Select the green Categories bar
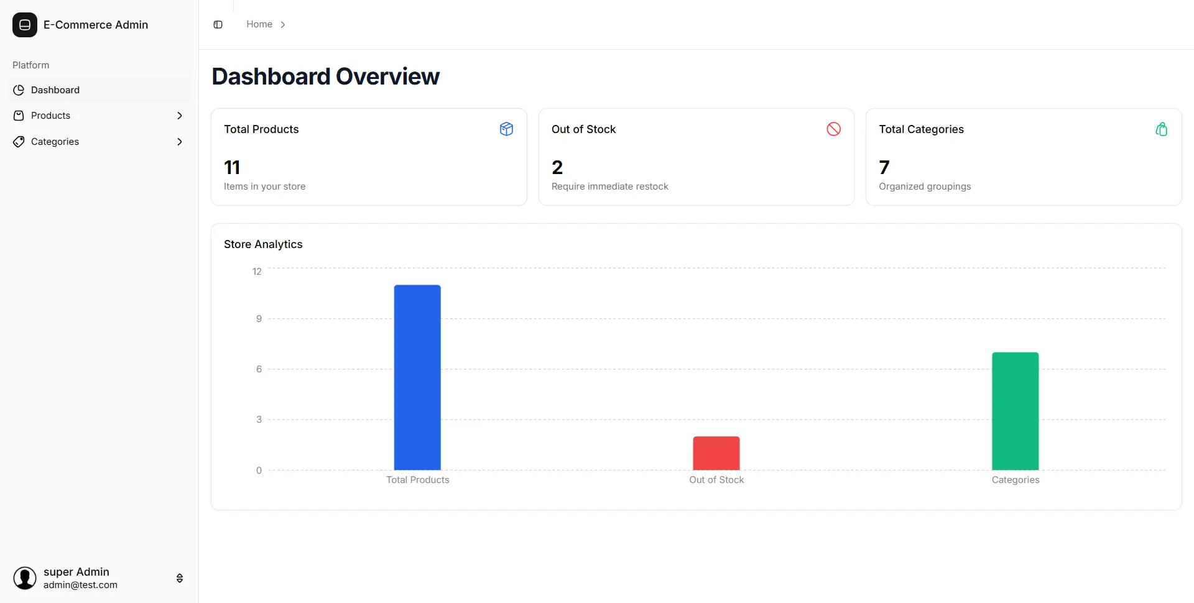1194x603 pixels. (1016, 411)
